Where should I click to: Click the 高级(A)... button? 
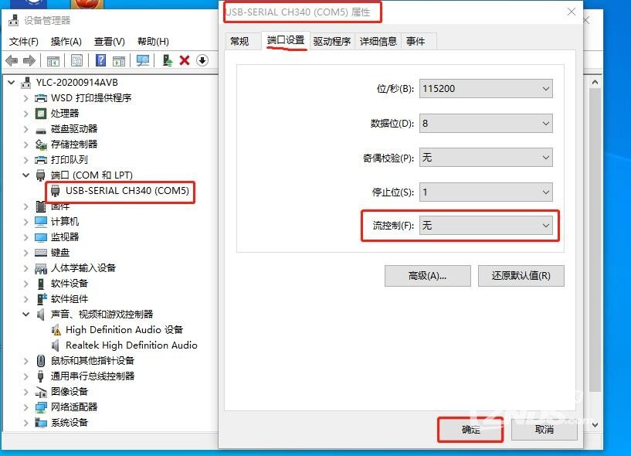[427, 276]
